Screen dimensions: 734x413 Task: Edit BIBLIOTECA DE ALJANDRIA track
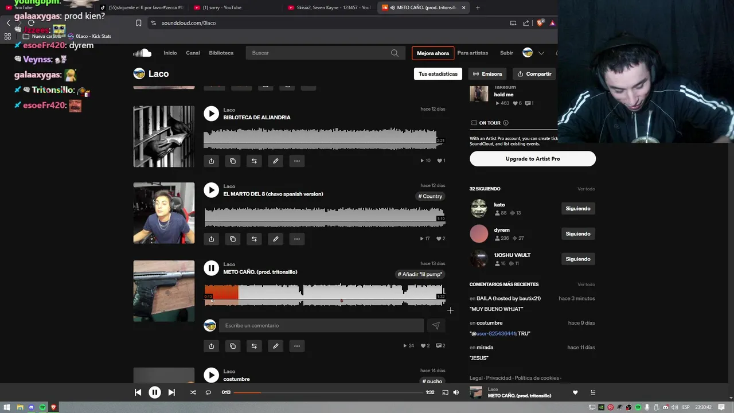276,161
